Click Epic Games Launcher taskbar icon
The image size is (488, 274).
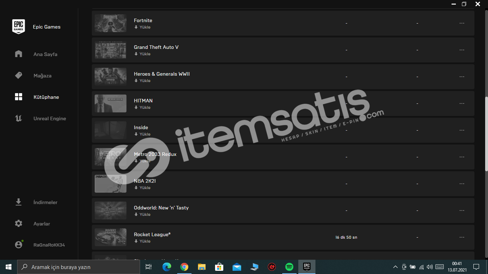pyautogui.click(x=307, y=267)
